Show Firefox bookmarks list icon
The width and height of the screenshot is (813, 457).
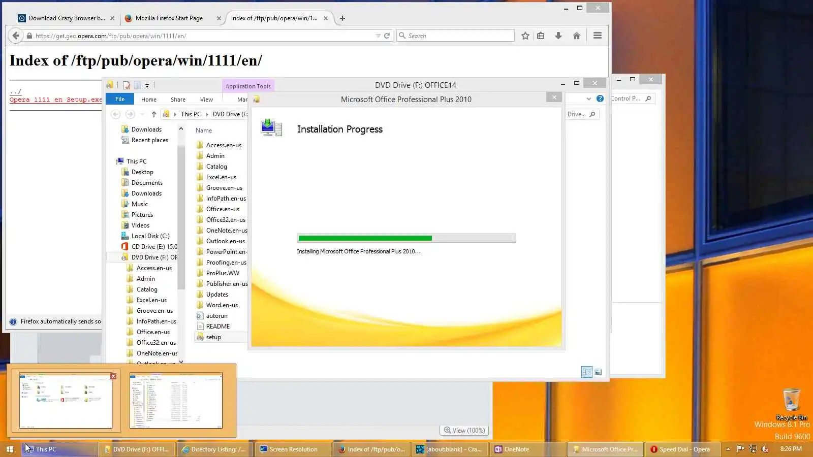541,36
